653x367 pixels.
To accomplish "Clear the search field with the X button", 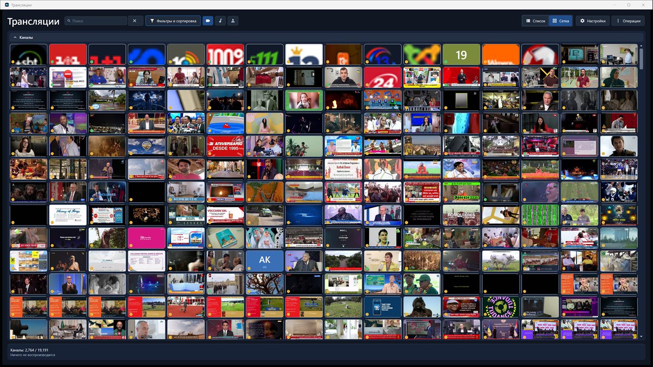I will [135, 21].
